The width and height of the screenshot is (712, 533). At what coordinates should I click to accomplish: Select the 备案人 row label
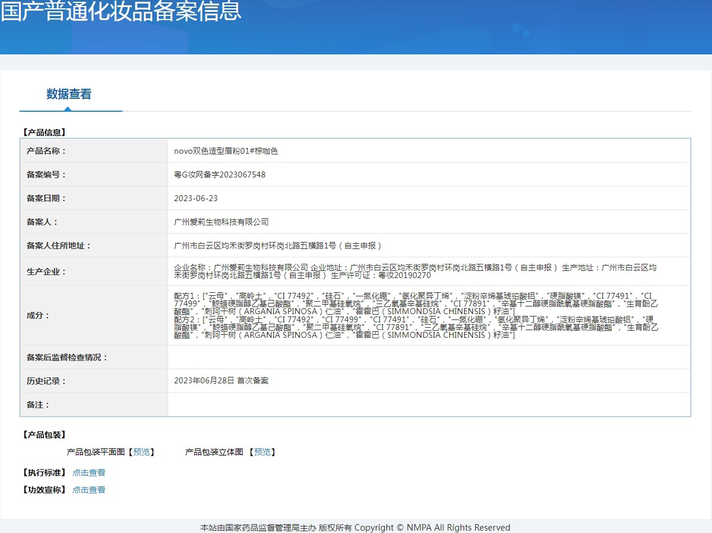43,222
